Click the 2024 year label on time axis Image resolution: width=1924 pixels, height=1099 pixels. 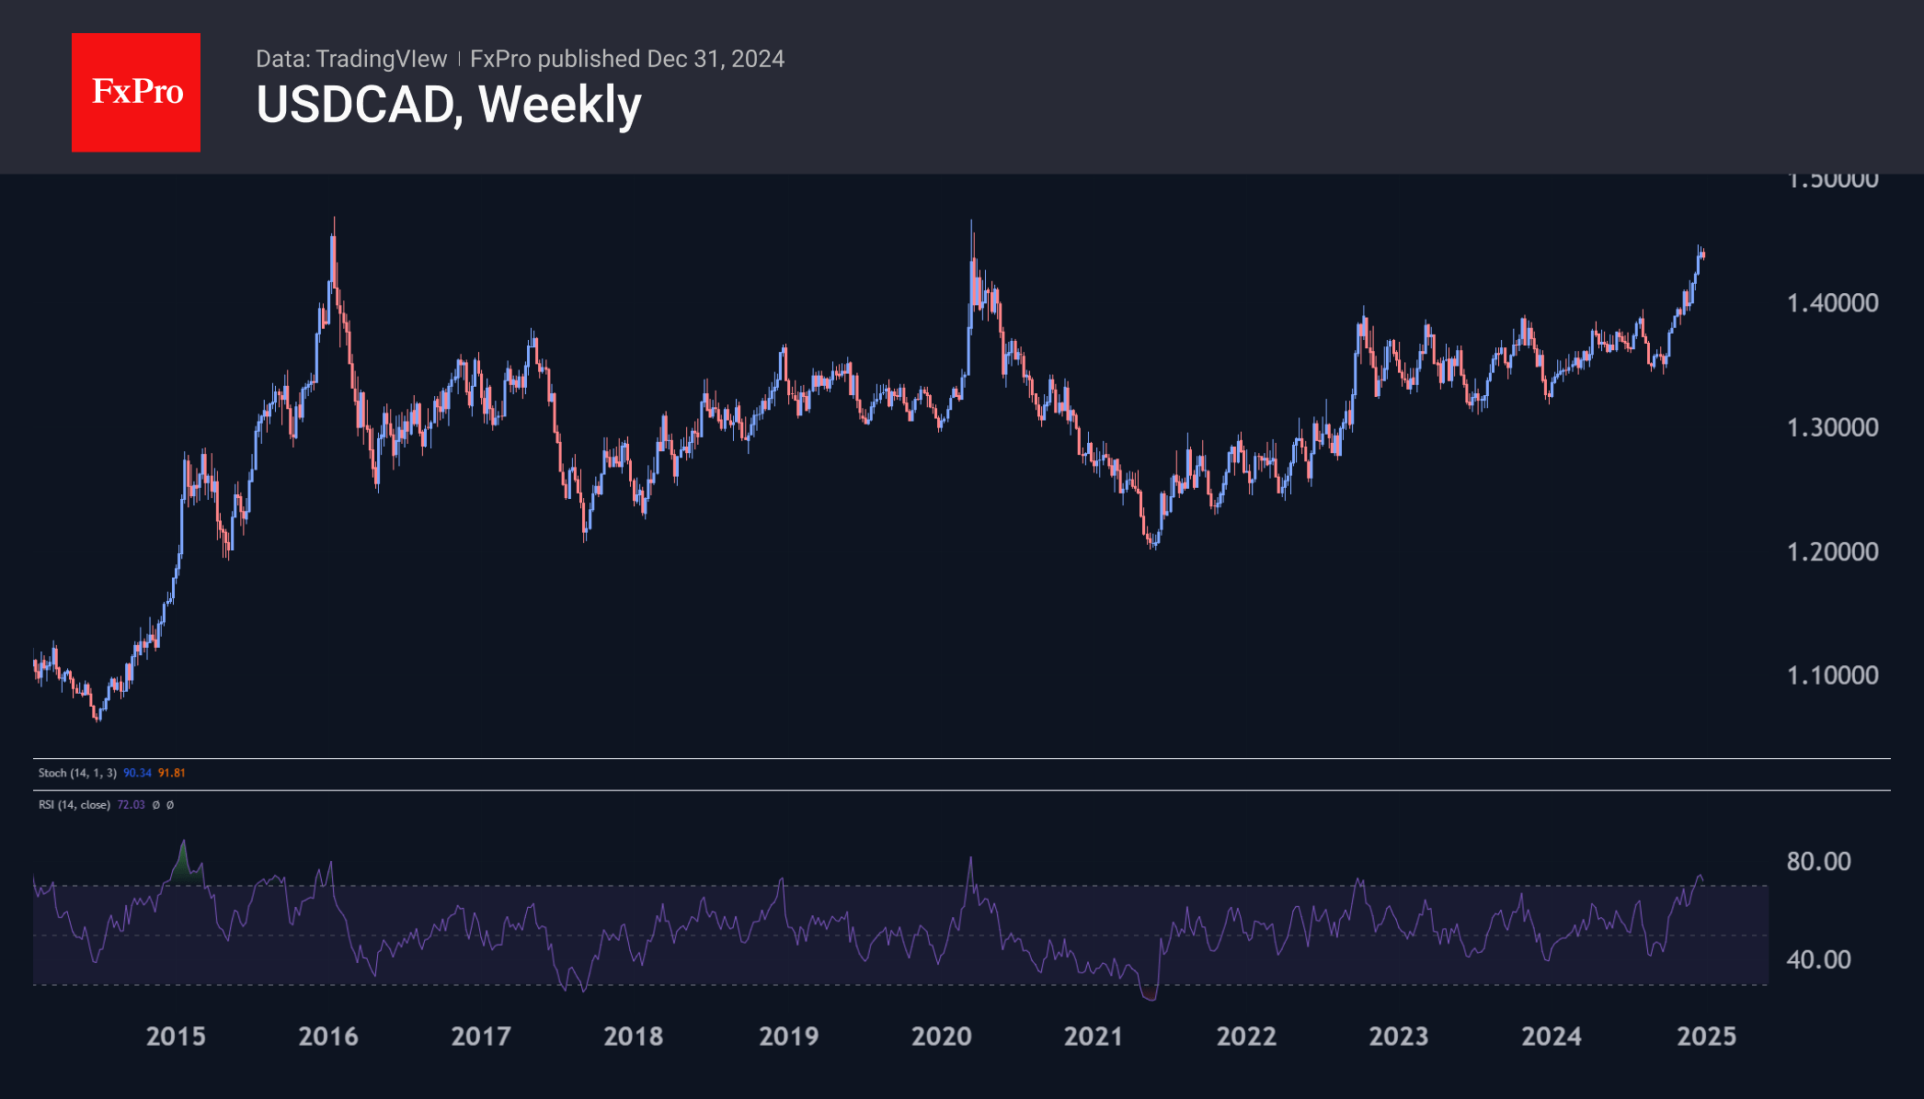(1552, 1037)
